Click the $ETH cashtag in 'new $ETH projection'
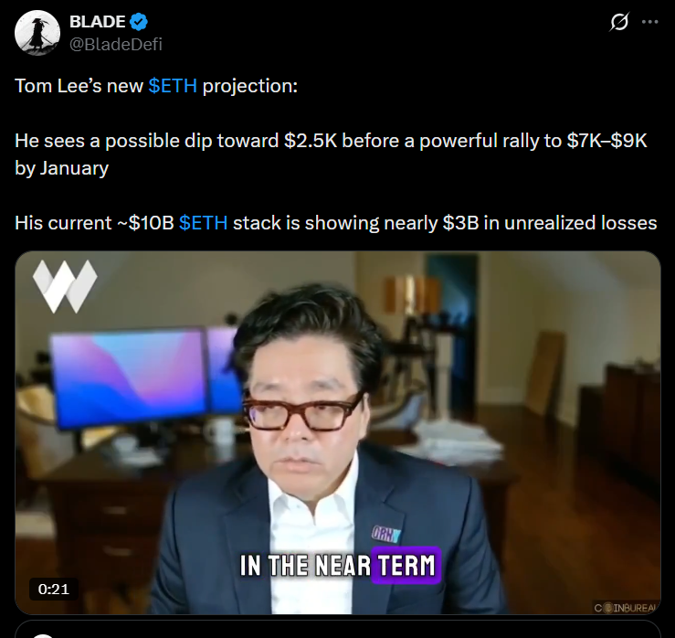675x638 pixels. click(x=173, y=86)
